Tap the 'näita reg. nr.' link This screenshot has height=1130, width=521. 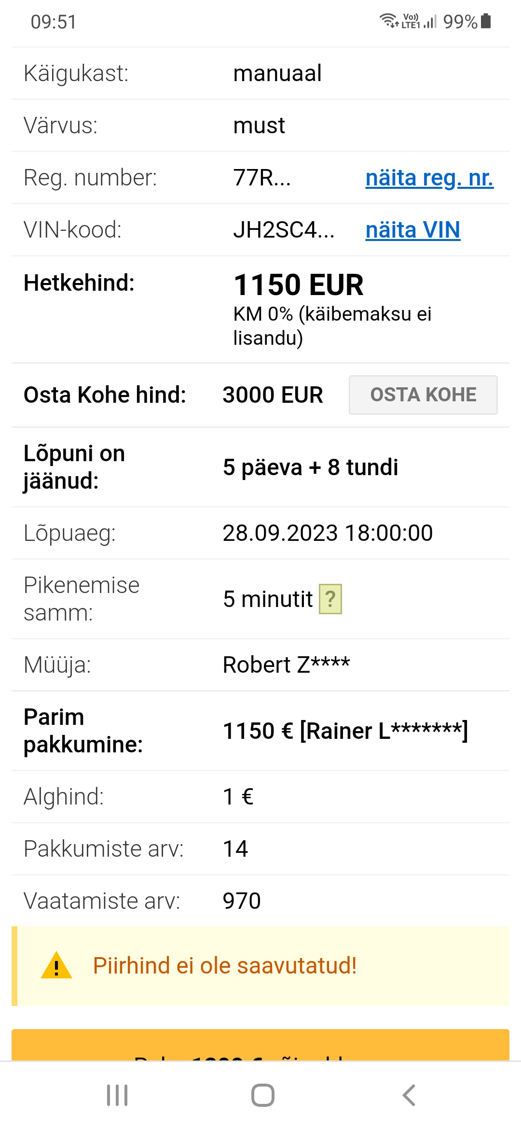pos(429,178)
